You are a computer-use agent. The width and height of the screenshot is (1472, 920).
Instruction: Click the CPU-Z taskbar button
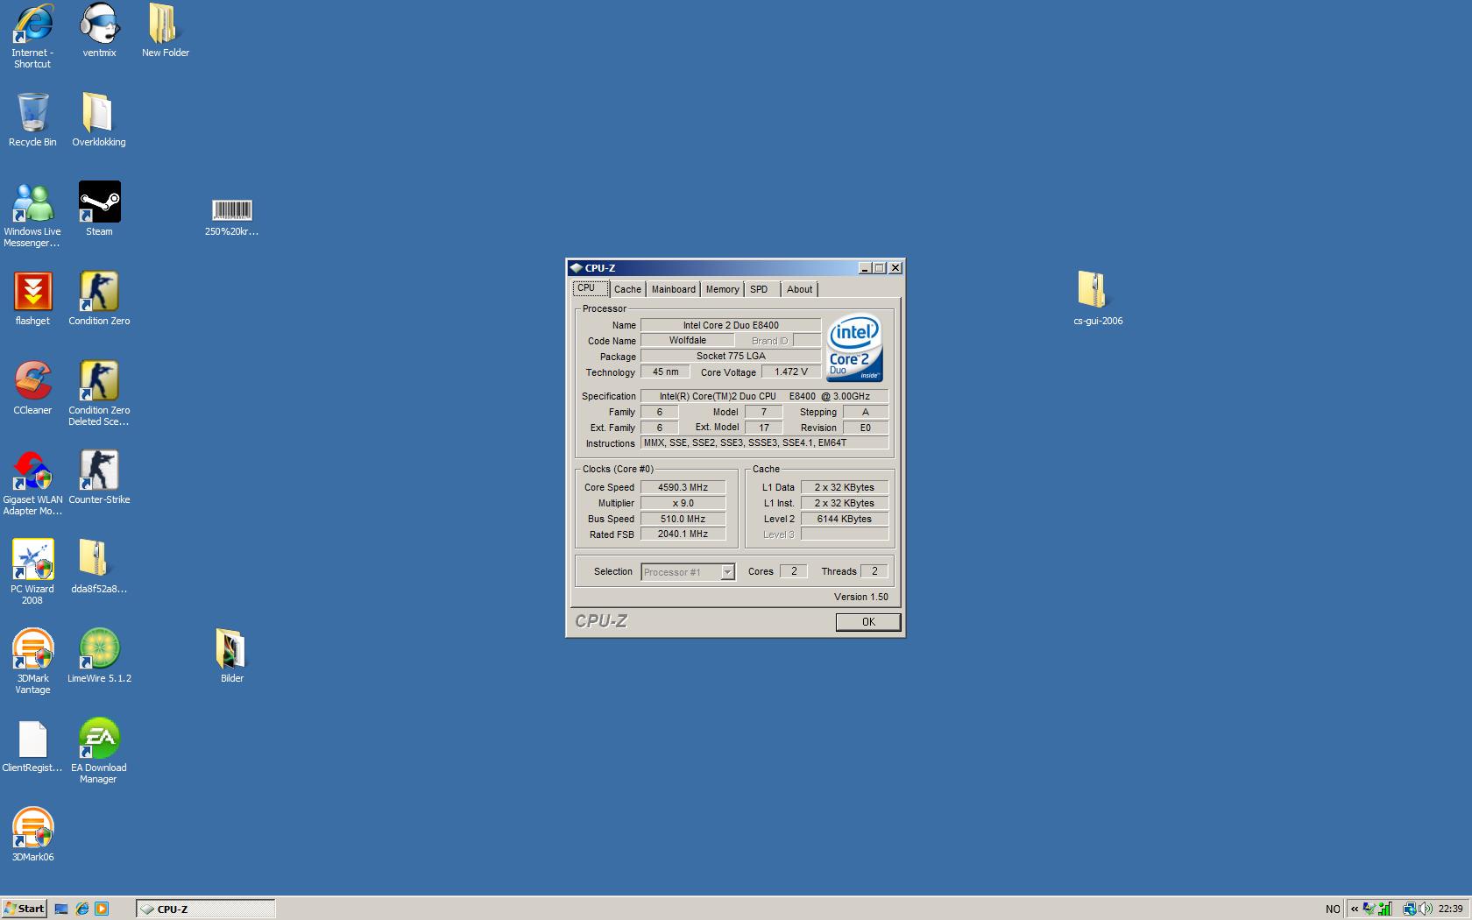206,909
